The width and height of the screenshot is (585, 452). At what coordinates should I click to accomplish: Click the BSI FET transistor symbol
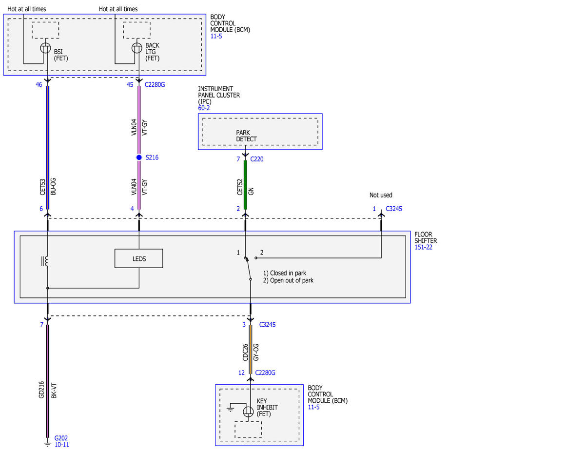[45, 48]
